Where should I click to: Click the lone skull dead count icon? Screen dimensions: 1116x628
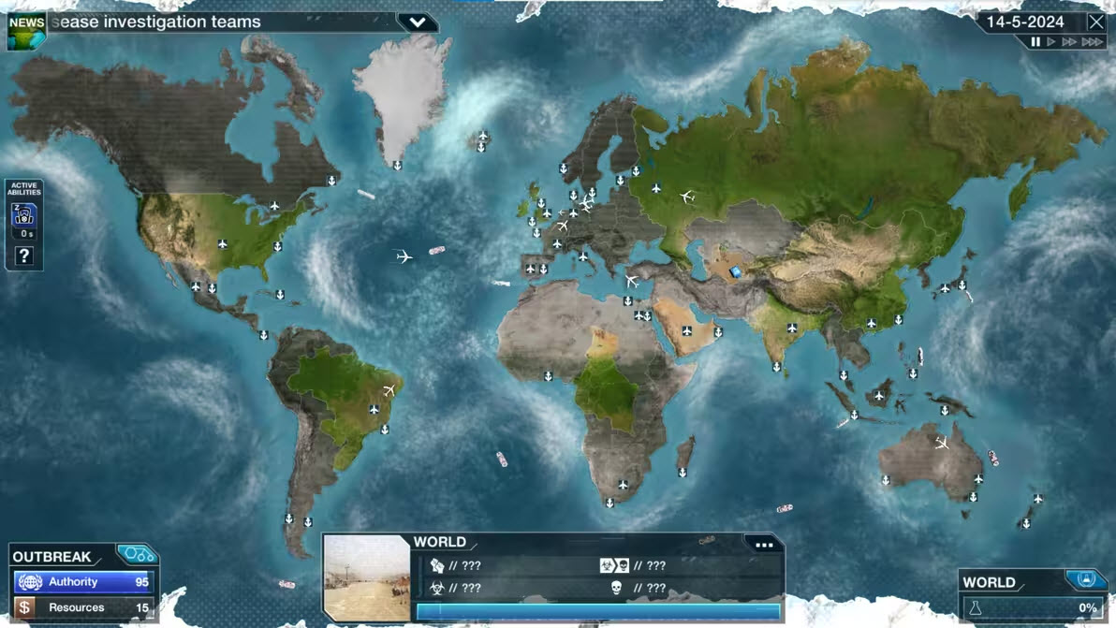tap(616, 588)
